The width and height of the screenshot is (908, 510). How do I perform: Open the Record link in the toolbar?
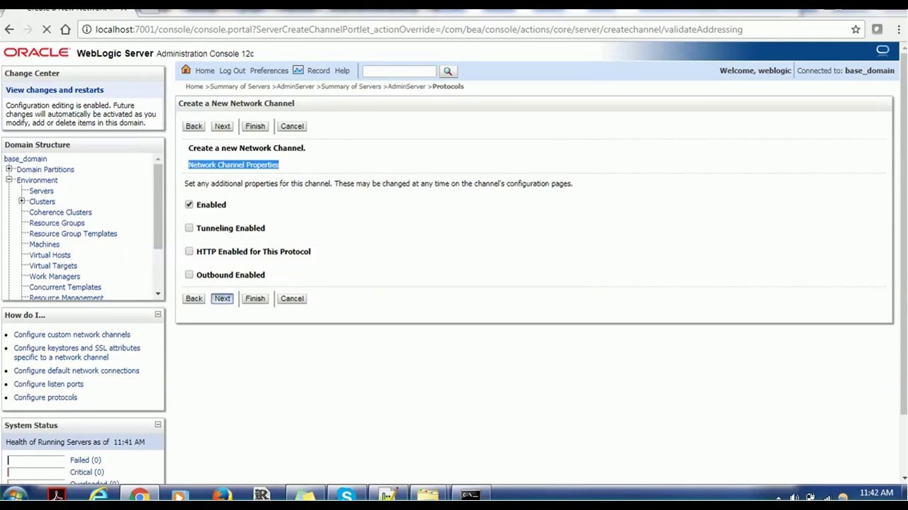(319, 71)
